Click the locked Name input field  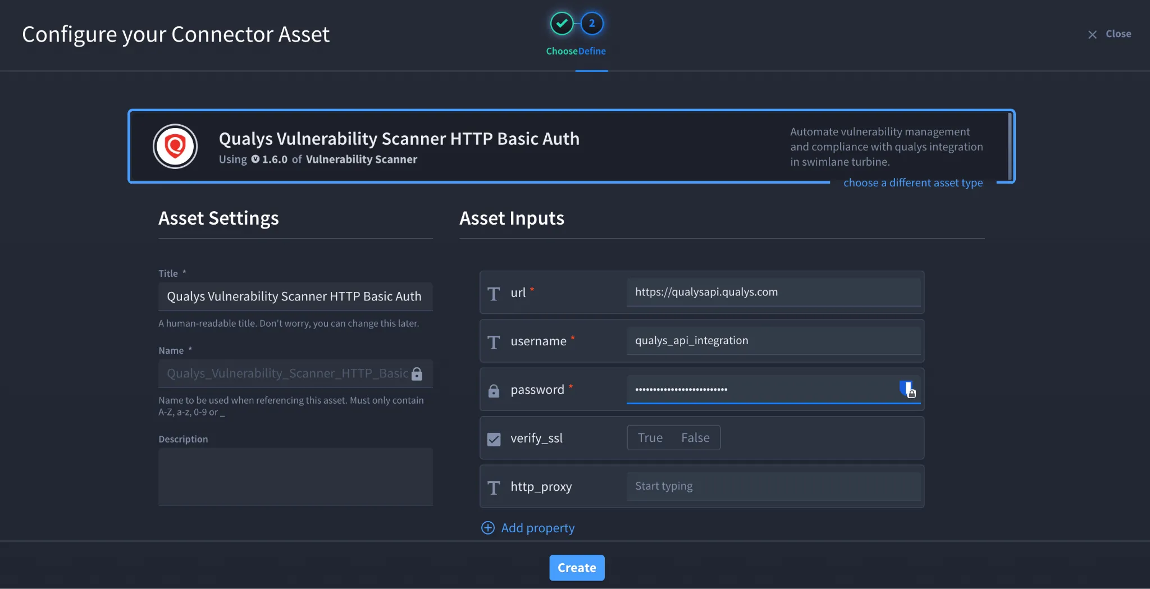(295, 373)
